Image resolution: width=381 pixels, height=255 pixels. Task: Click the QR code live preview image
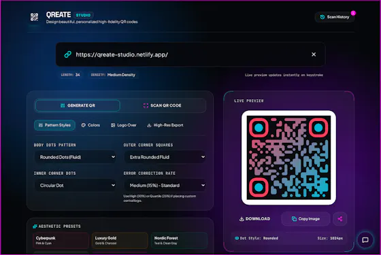(288, 158)
